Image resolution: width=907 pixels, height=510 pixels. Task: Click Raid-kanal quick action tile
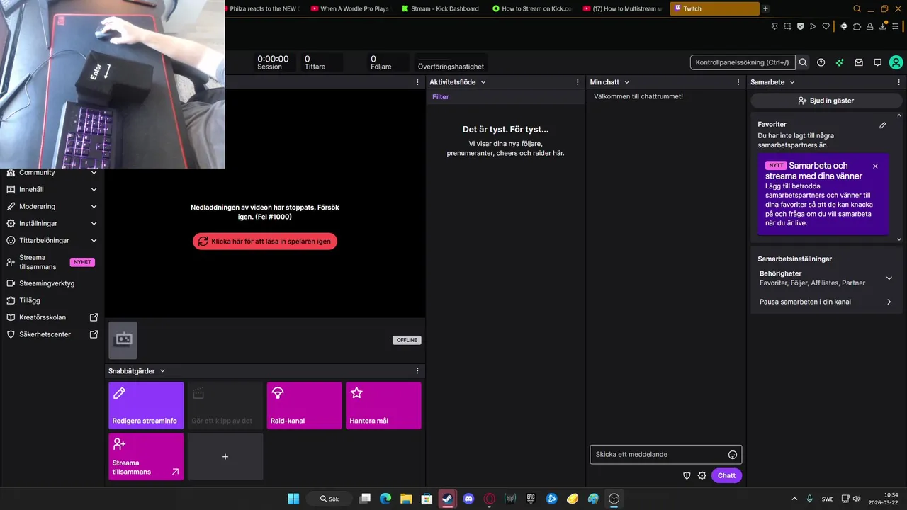point(304,405)
